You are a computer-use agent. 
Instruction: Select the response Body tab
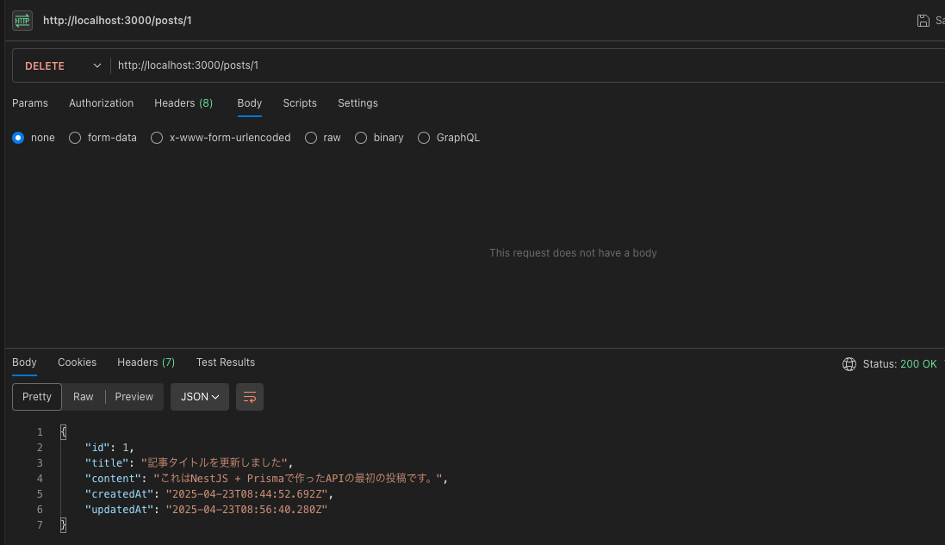coord(24,362)
